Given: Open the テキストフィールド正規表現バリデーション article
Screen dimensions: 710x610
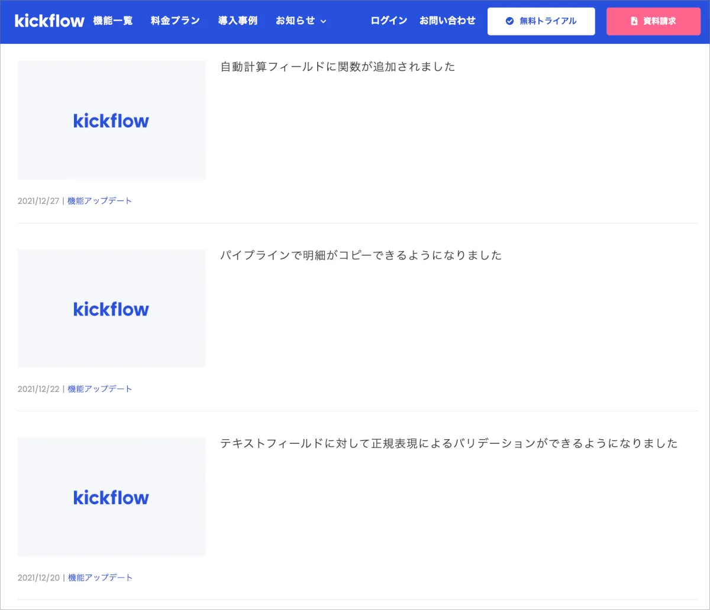Looking at the screenshot, I should click(449, 443).
